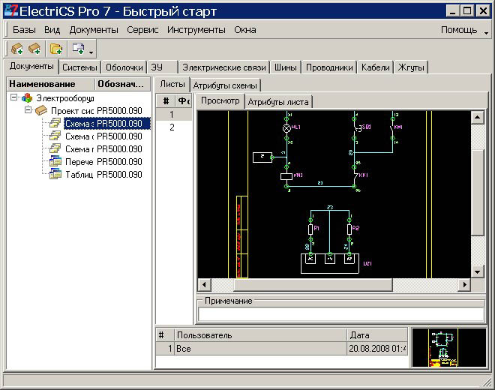The image size is (495, 390).
Task: Click the add-folder toolbar icon
Action: [56, 49]
